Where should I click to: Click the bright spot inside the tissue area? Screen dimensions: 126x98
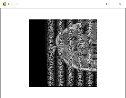[83, 45]
